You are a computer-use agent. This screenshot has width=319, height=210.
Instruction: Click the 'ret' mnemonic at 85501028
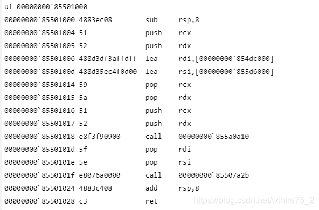click(151, 201)
